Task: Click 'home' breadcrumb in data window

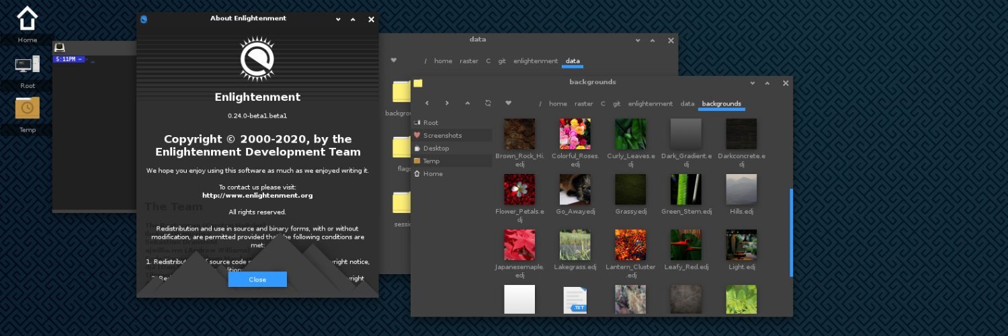Action: point(443,60)
